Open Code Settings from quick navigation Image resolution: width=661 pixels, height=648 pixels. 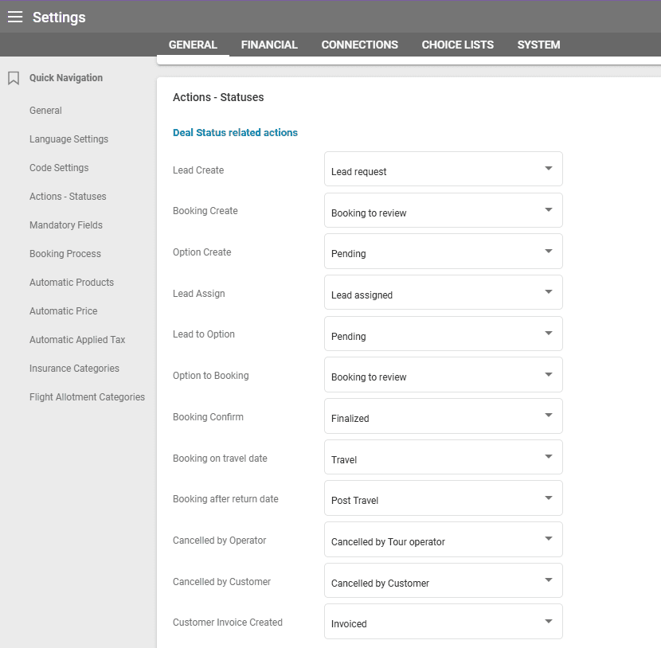[x=59, y=168]
